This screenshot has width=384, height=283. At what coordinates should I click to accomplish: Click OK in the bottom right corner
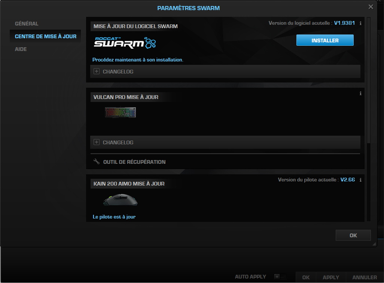306,277
